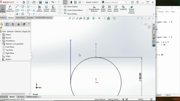
Task: Toggle Shaded Sketch Contours
Action: pyautogui.click(x=132, y=10)
